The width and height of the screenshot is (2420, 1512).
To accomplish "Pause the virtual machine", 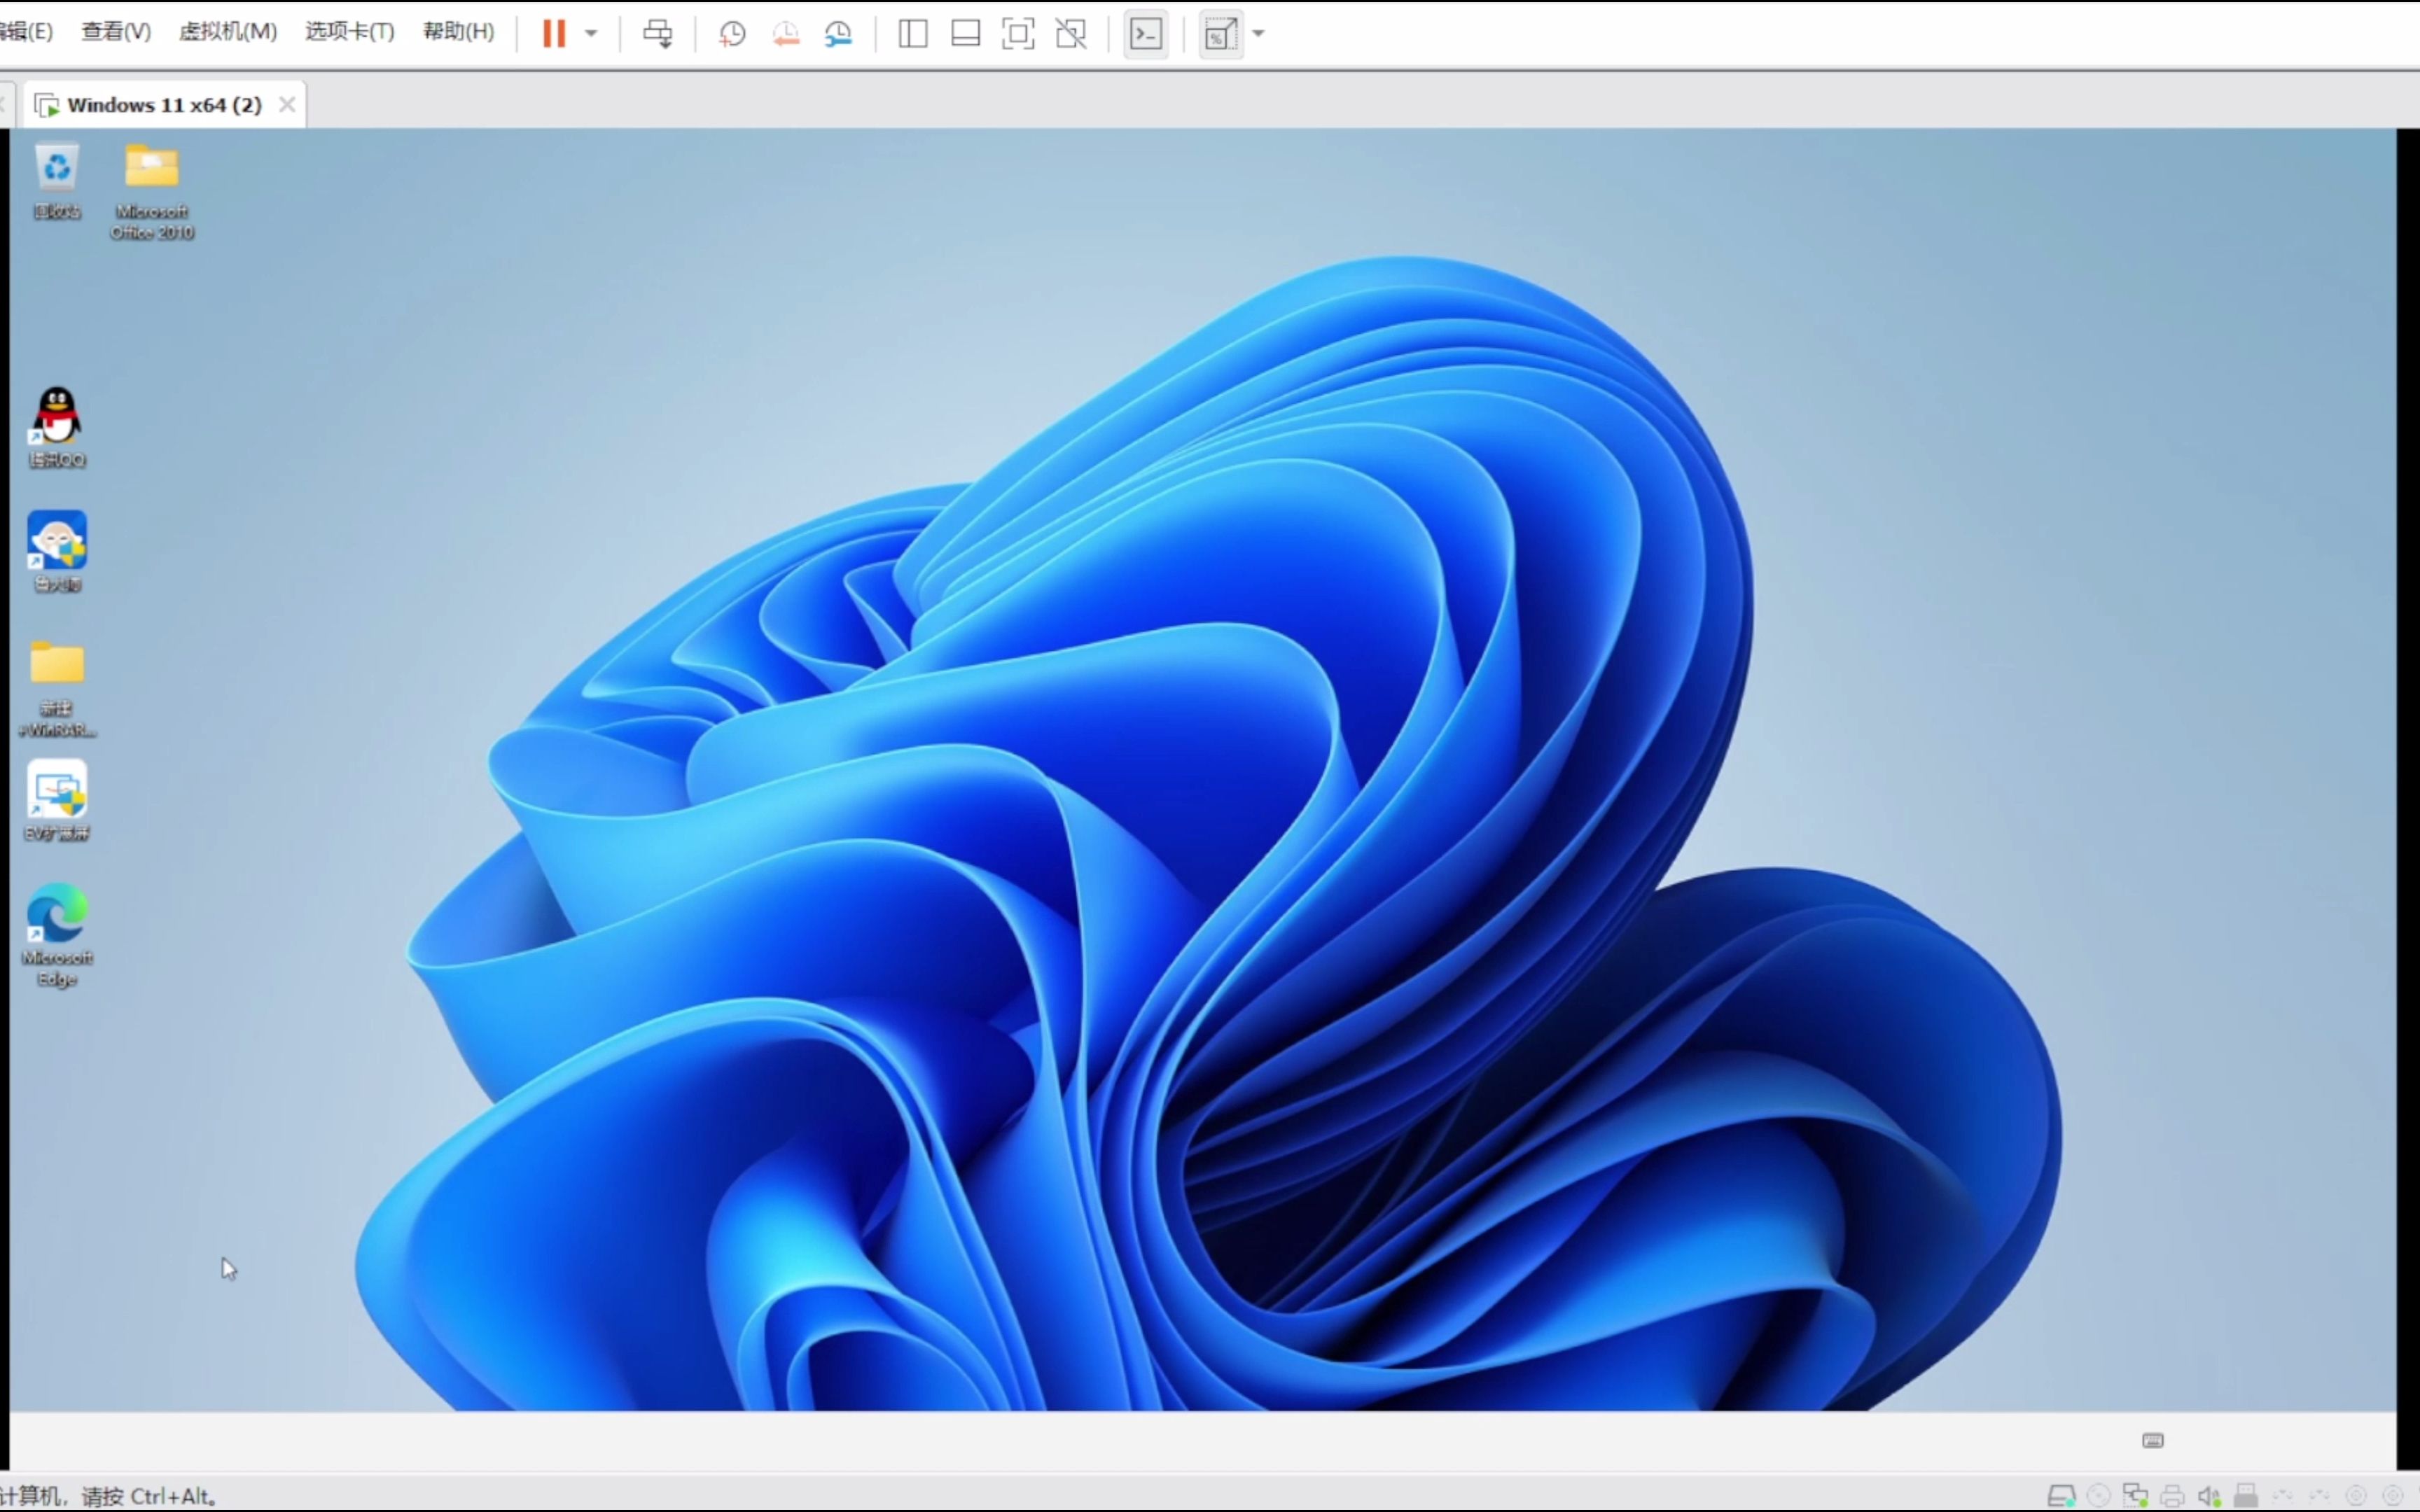I will (x=553, y=33).
